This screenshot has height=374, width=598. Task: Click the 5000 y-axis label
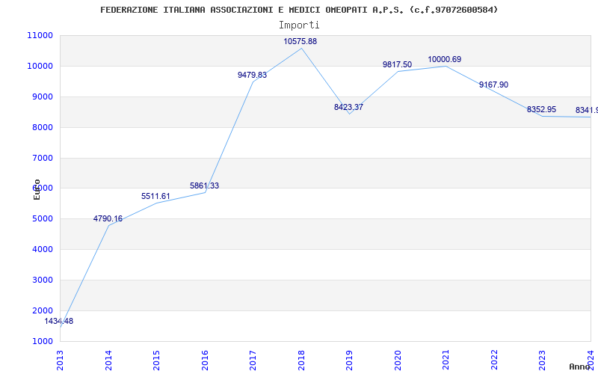[x=42, y=218]
